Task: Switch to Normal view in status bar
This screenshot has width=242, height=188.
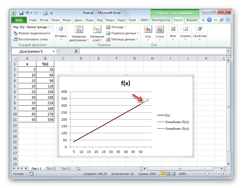Action: (x=163, y=174)
